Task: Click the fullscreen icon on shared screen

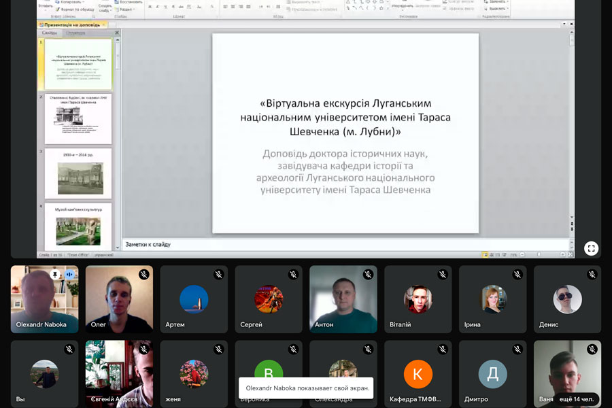Action: 591,248
